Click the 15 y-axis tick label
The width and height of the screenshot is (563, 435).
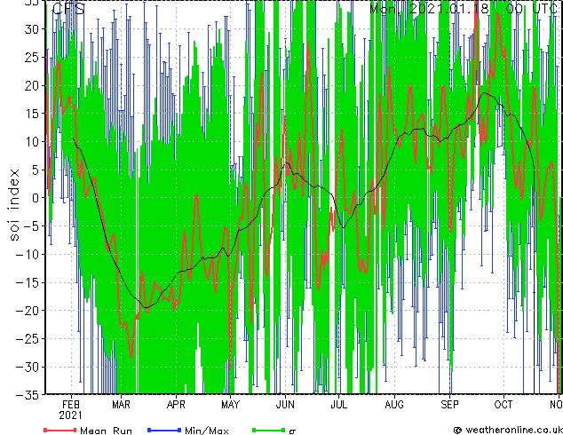(31, 114)
